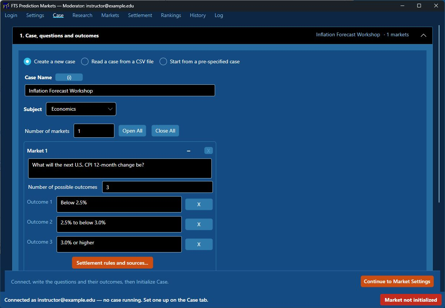Collapse the Case, questions and outcomes section
Viewport: 445px width, 308px height.
[x=424, y=36]
